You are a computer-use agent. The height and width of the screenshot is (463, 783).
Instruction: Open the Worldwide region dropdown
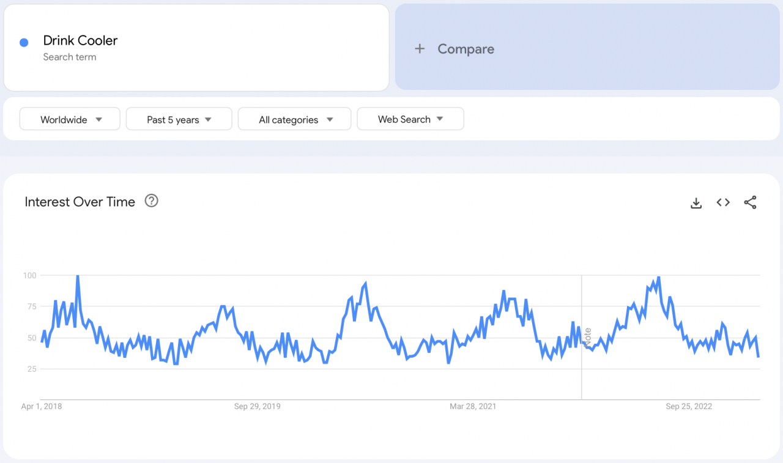tap(69, 119)
